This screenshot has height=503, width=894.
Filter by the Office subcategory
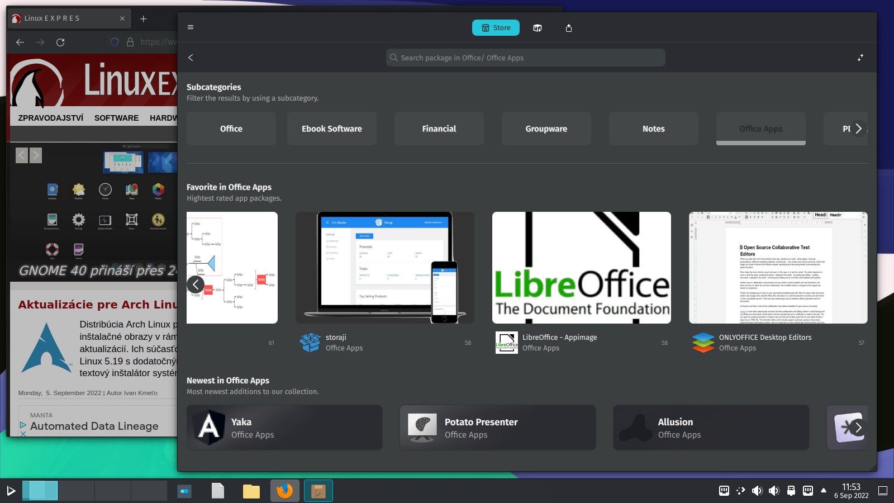click(231, 129)
